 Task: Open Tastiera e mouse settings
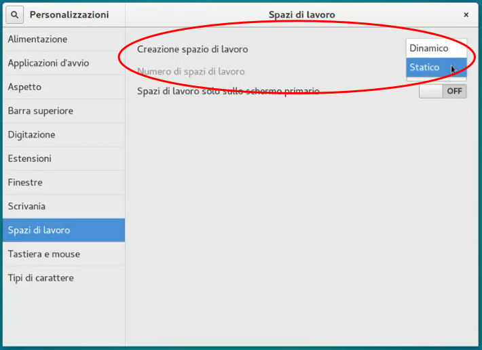(43, 254)
